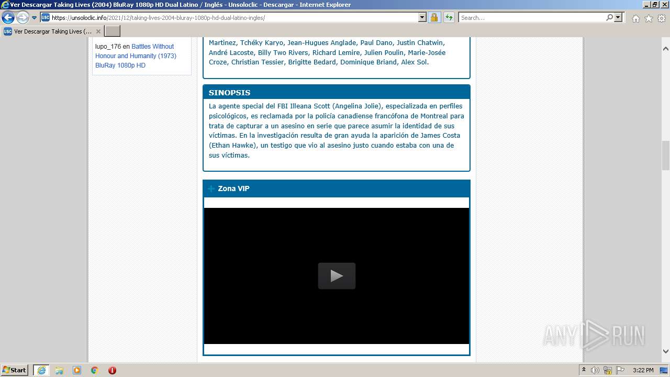Open Battles Without Honour and Humanity link

tap(136, 56)
